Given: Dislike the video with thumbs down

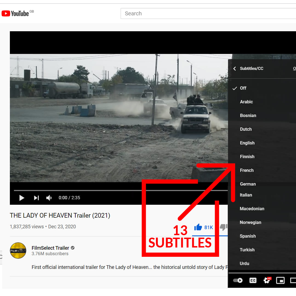Looking at the screenshot, I should coord(224,227).
